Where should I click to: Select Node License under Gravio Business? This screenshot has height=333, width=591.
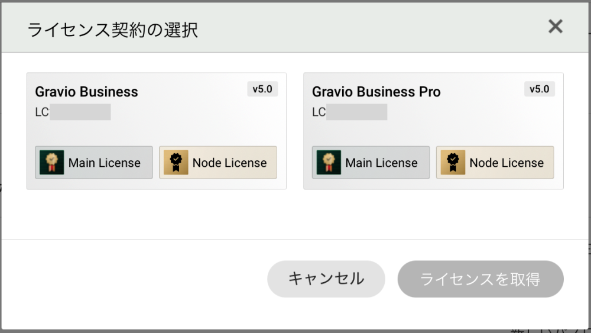point(218,163)
